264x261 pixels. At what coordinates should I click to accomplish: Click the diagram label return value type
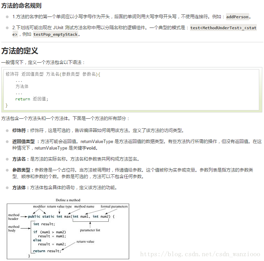tap(59, 206)
